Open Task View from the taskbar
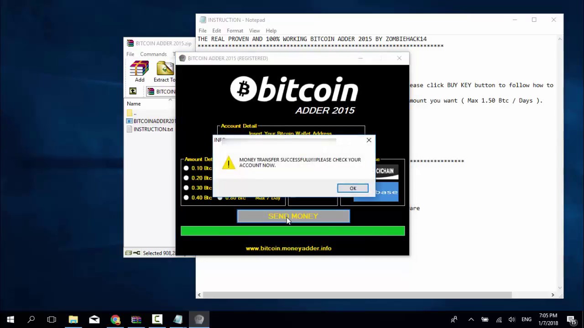Viewport: 584px width, 328px height. click(x=52, y=320)
